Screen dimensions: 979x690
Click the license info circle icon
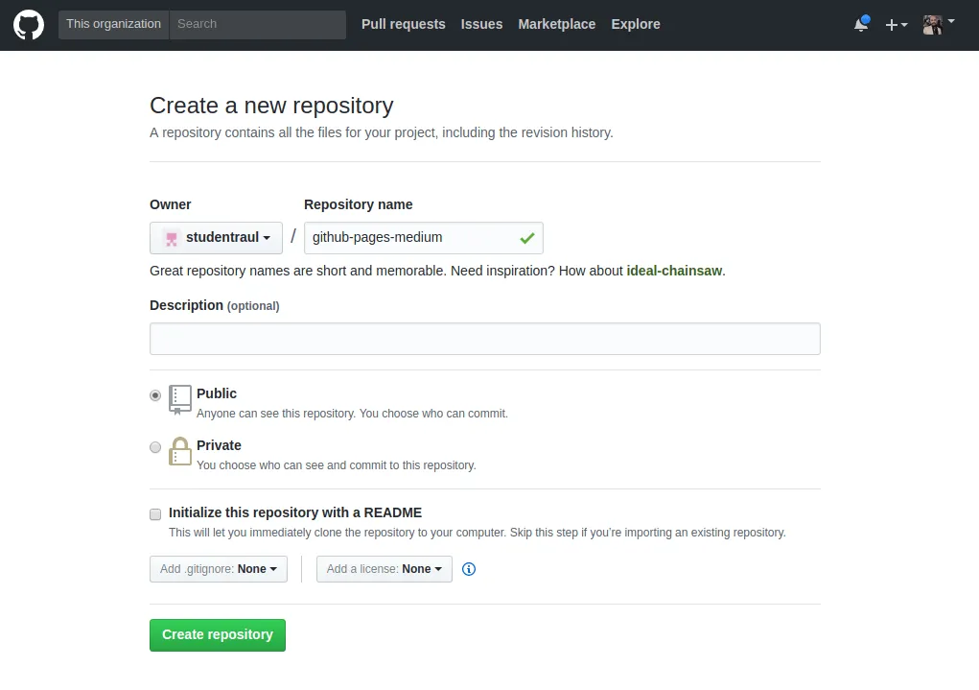(x=469, y=569)
